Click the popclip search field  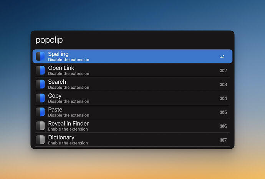(x=132, y=40)
